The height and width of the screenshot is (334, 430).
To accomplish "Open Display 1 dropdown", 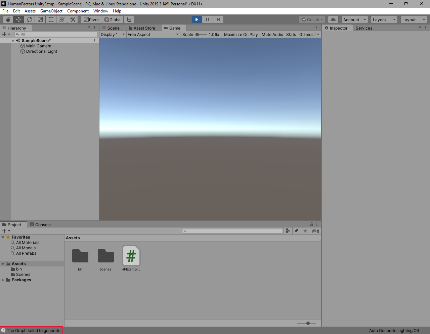I will 113,34.
